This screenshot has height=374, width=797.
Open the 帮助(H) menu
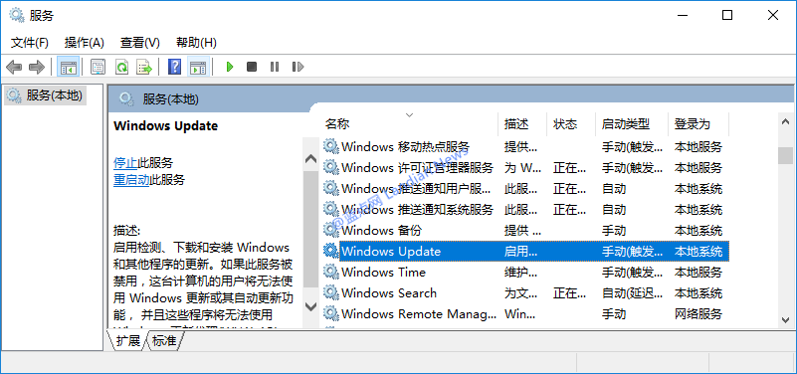(196, 43)
